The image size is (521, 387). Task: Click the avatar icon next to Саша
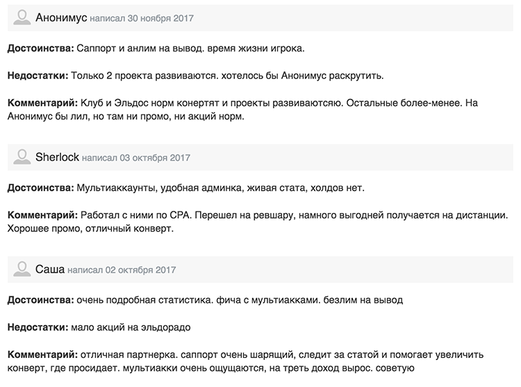coord(22,269)
